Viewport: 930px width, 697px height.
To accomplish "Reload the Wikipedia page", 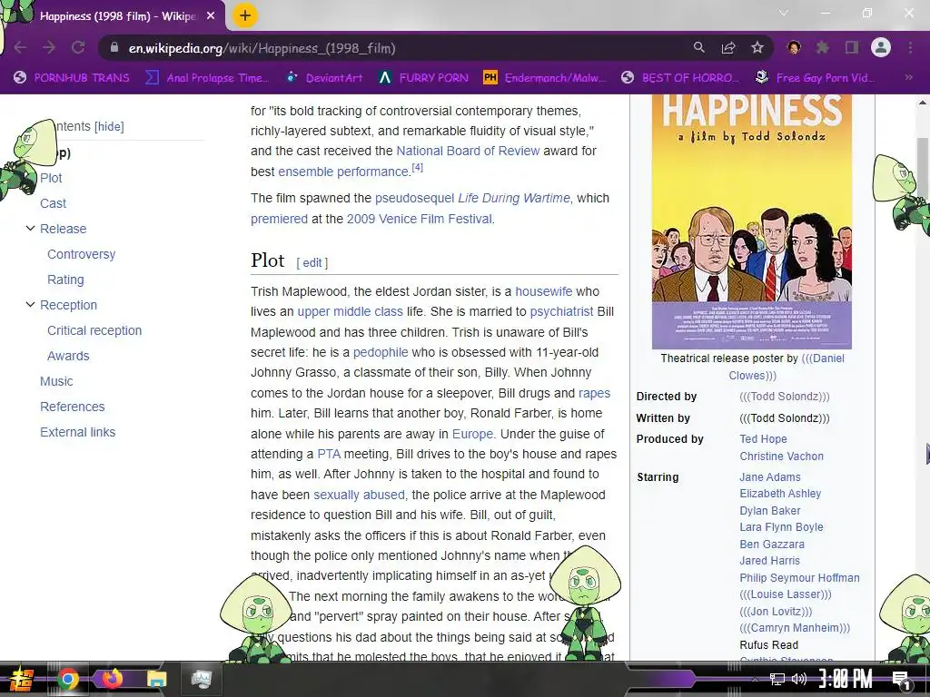I will click(x=78, y=48).
